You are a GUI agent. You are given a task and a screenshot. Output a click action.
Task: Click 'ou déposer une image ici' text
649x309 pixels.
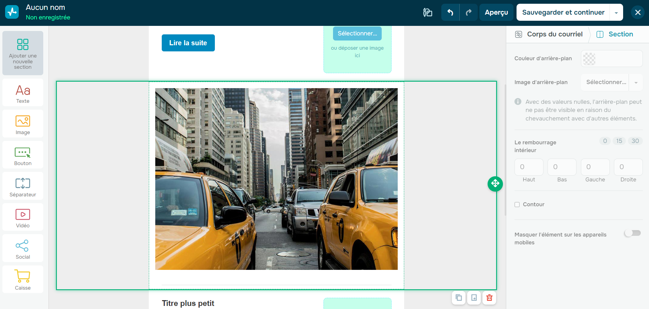pos(357,52)
